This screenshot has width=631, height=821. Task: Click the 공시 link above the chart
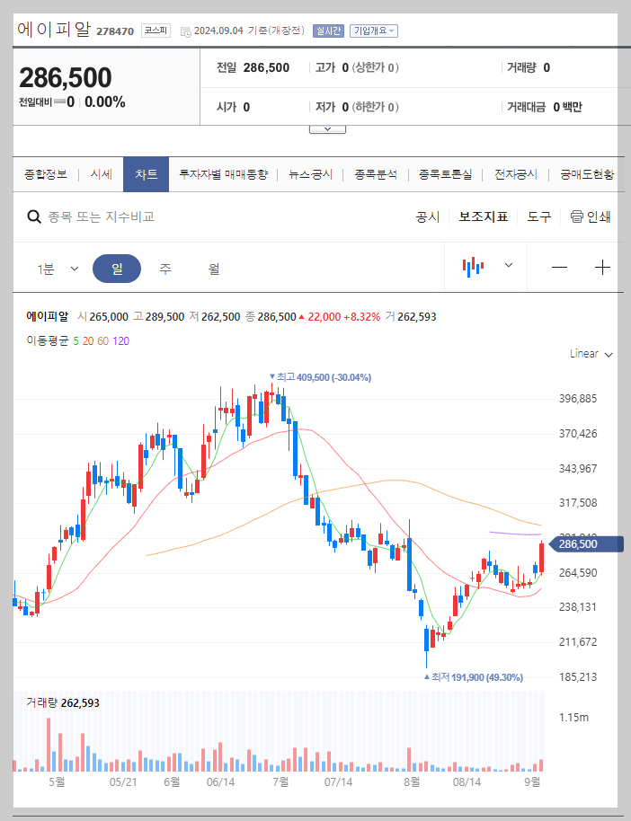coord(427,216)
